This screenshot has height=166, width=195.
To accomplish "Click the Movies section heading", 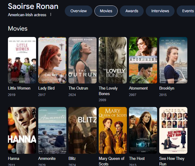I will pyautogui.click(x=18, y=28).
